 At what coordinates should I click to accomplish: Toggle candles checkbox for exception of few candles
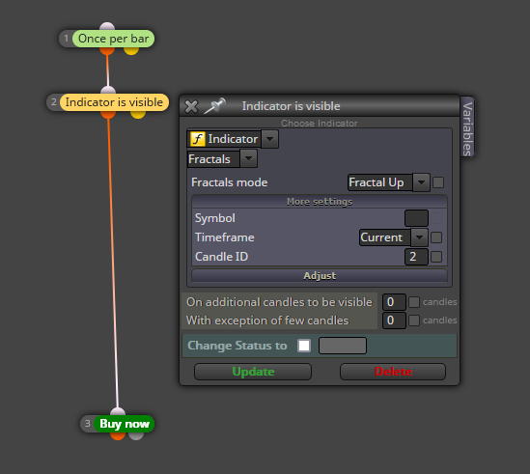(x=414, y=321)
